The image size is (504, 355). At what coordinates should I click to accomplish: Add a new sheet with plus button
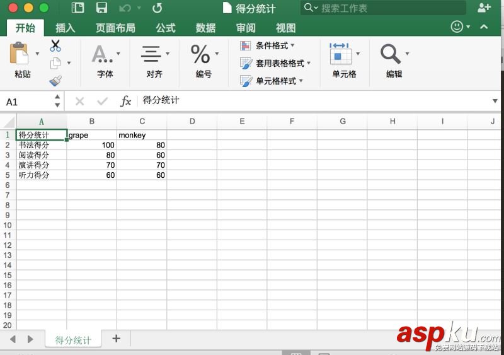coord(117,339)
